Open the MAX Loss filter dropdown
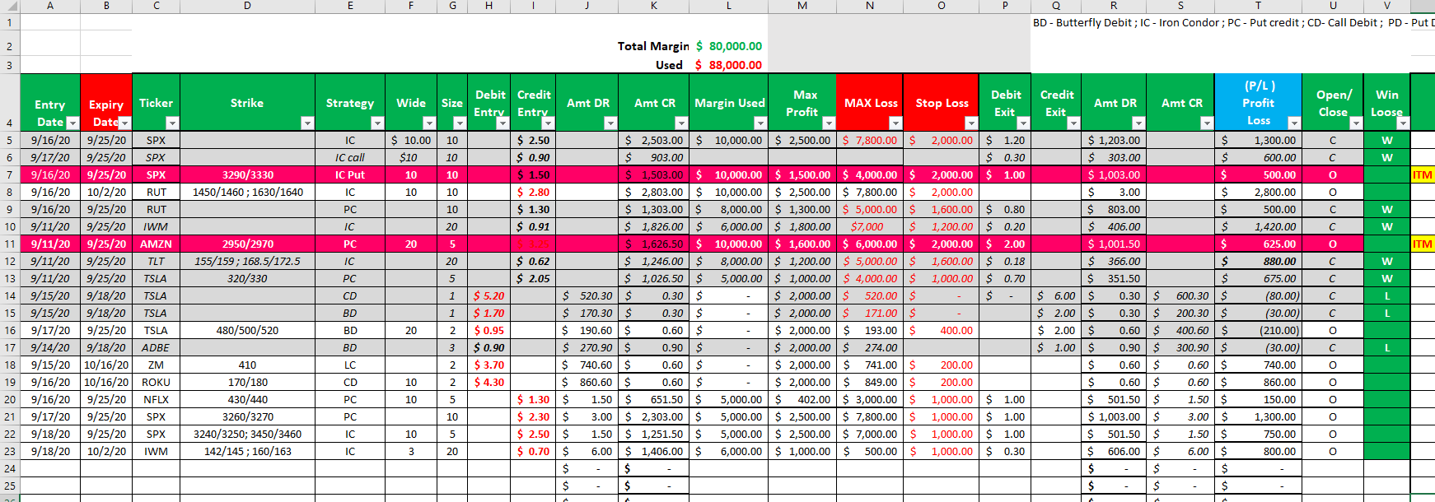1435x502 pixels. (x=895, y=123)
